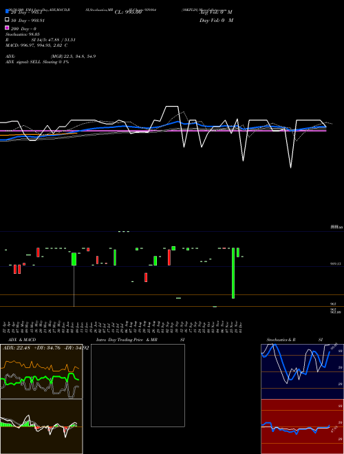Click the MACD: 996.97, 994.95, 2.02 line
Screen dimensions: 344x454
coord(36,45)
